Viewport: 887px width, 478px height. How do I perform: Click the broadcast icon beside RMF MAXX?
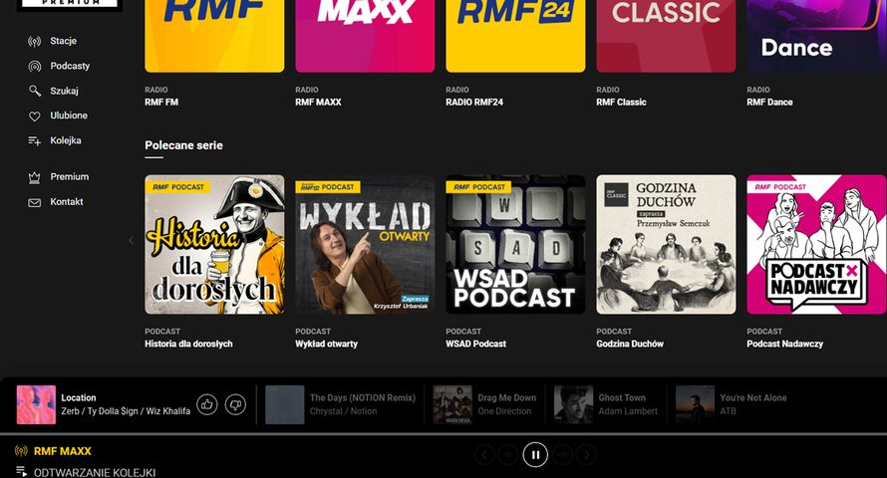[x=21, y=451]
